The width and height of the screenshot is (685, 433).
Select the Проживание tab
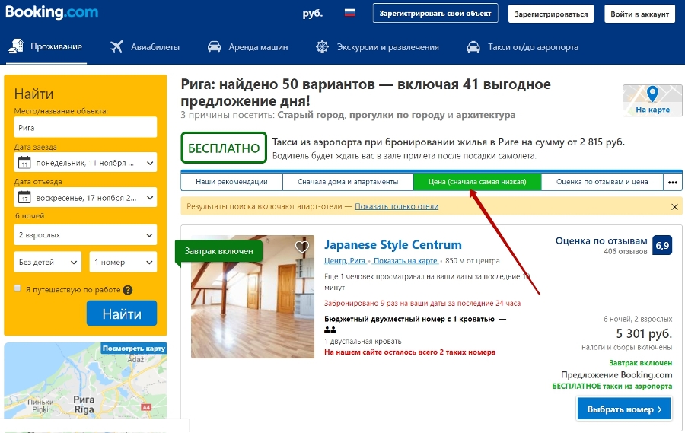[x=47, y=46]
